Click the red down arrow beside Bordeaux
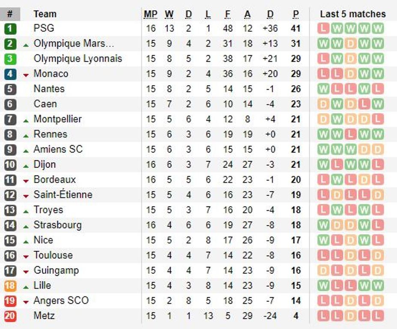 pos(26,181)
